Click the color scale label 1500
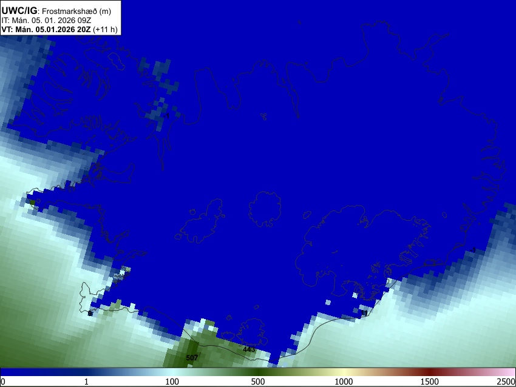The image size is (516, 387). pyautogui.click(x=429, y=382)
